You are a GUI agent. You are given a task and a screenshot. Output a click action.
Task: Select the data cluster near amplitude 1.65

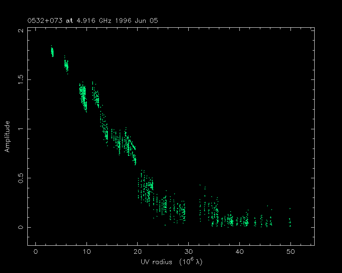click(66, 65)
